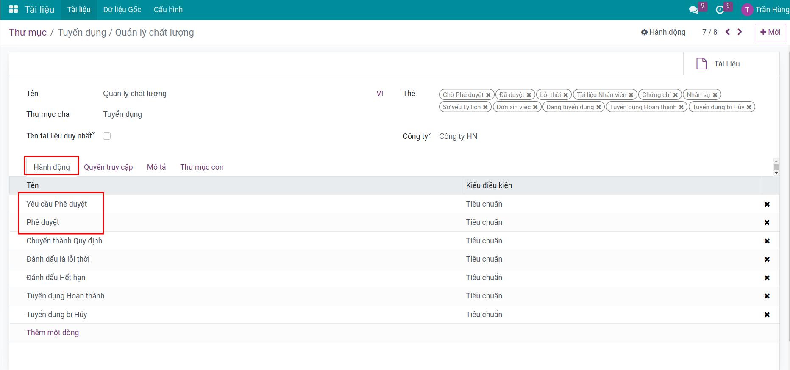Remove the 'Tuyển dụng bị Hủy' tag
The width and height of the screenshot is (790, 370).
(749, 107)
